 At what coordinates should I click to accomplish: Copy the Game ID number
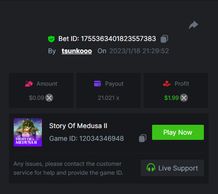click(x=143, y=138)
